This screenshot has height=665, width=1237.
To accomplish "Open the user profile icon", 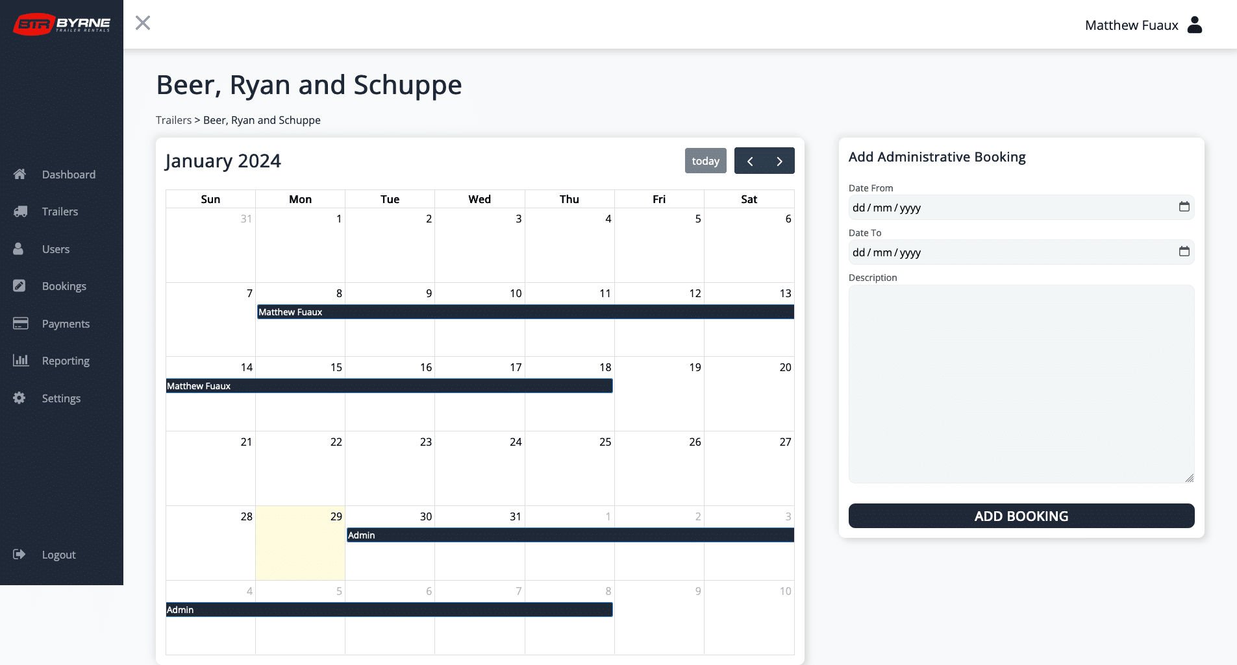I will [1194, 25].
